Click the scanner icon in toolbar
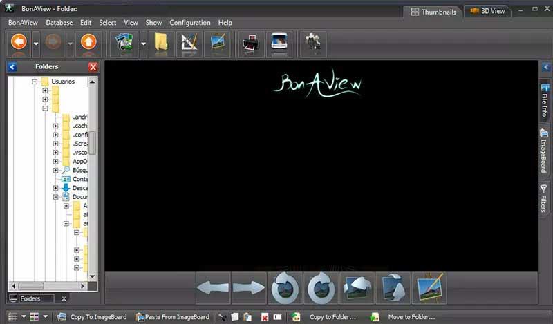Image resolution: width=553 pixels, height=324 pixels. point(280,44)
